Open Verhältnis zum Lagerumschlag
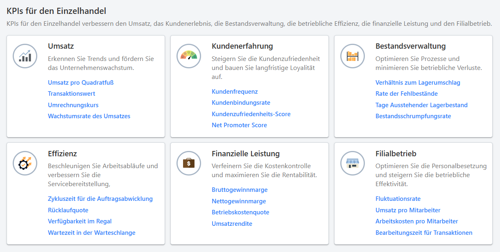The image size is (500, 252). point(418,82)
